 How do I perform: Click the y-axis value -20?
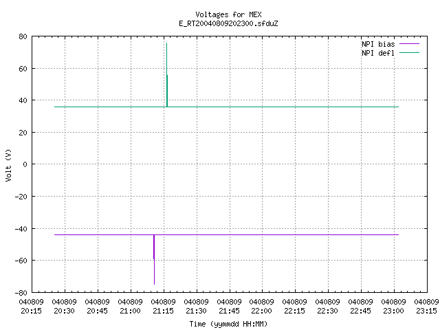coord(21,197)
